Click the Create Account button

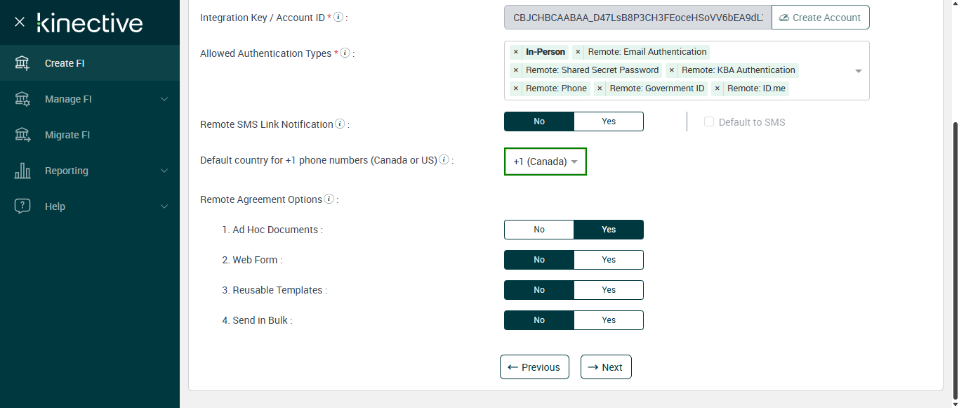click(x=820, y=18)
